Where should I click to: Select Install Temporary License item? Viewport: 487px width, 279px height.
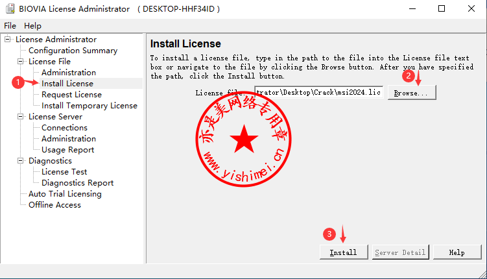[x=89, y=106]
